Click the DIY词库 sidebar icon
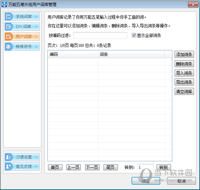200x190 pixels. tap(8, 26)
